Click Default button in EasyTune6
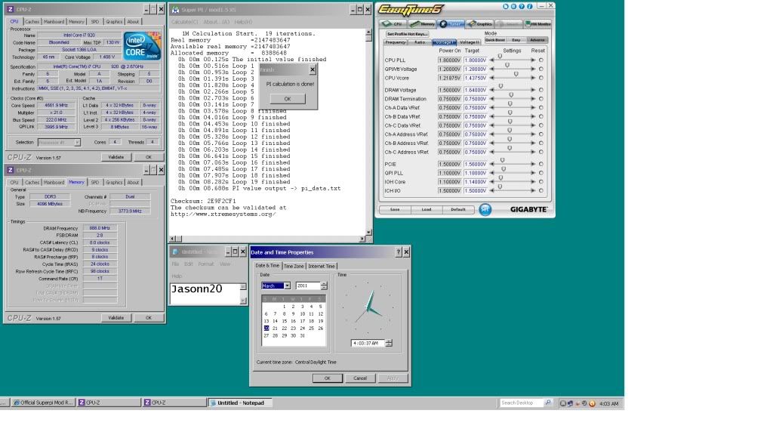This screenshot has height=435, width=773. pos(458,210)
